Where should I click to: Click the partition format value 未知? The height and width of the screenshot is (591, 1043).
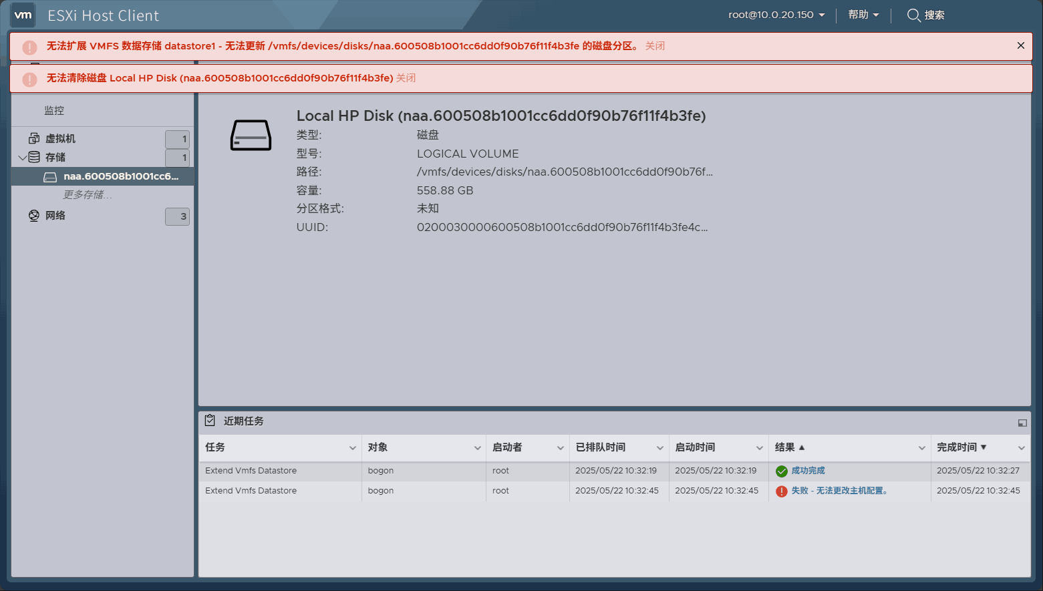(x=428, y=208)
